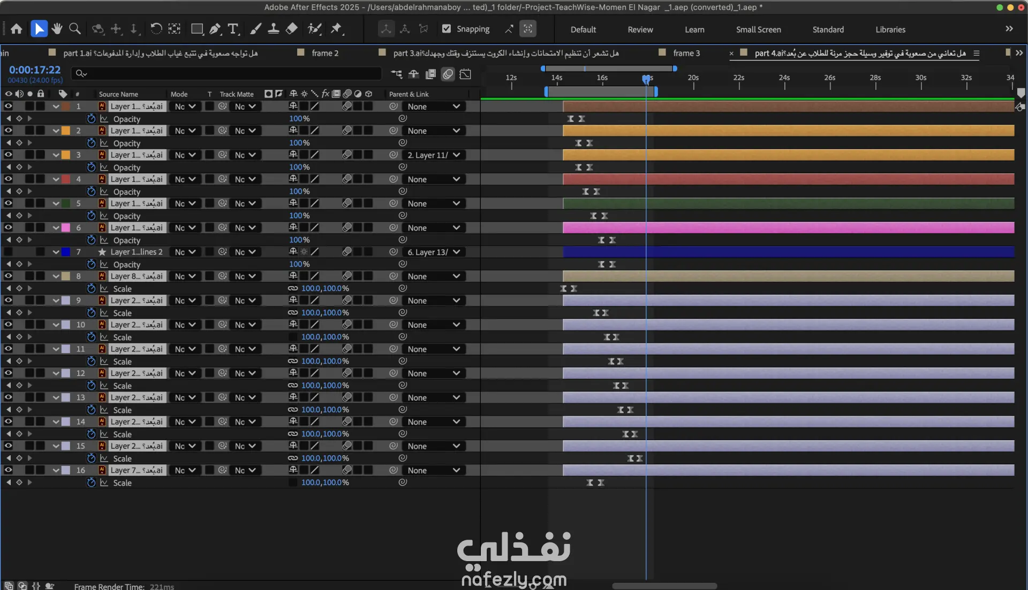Open Parent dropdown for layer 4
Screen dimensions: 1028x590
point(433,179)
